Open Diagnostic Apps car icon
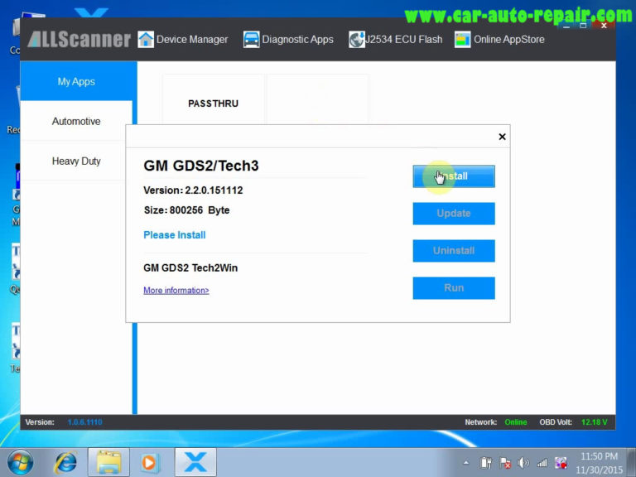The width and height of the screenshot is (636, 477). [x=251, y=40]
